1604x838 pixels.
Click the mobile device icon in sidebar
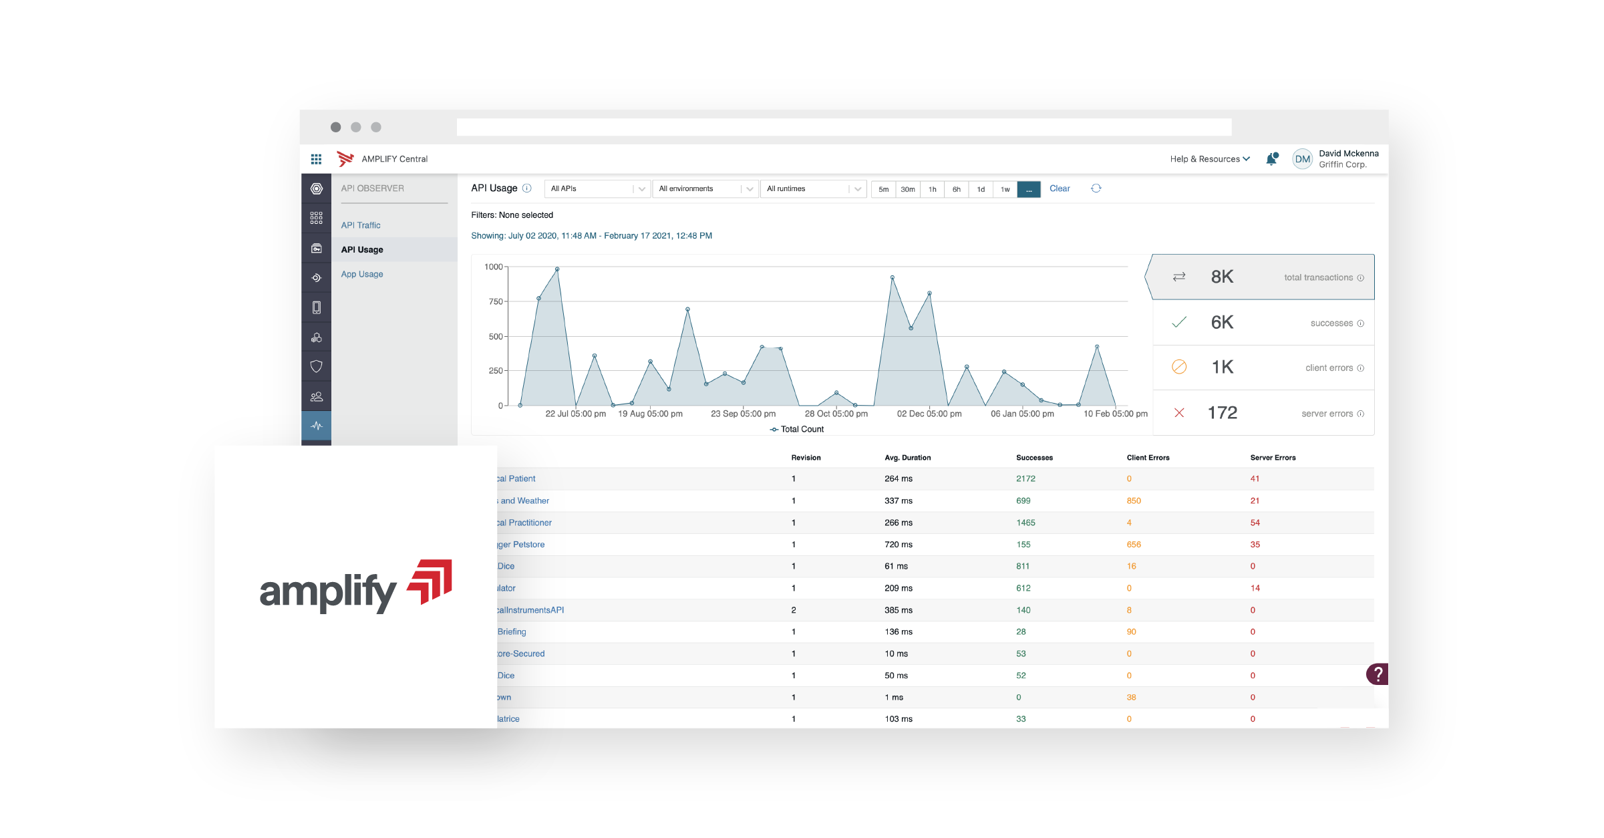point(316,307)
